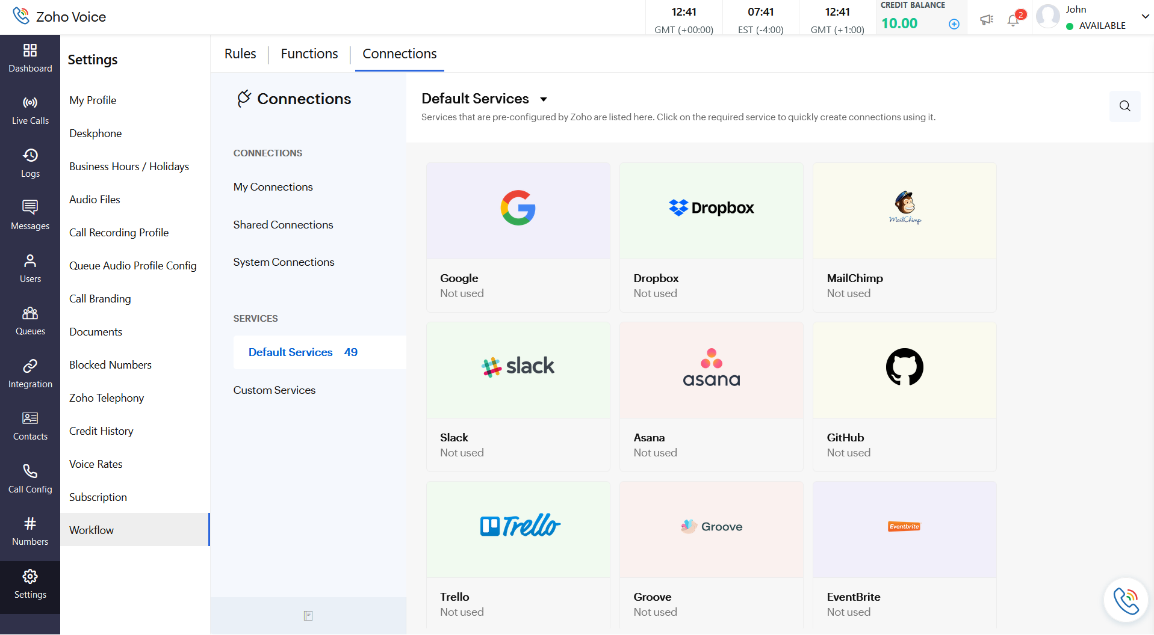1154x635 pixels.
Task: Expand the Default Services dropdown arrow
Action: click(544, 99)
